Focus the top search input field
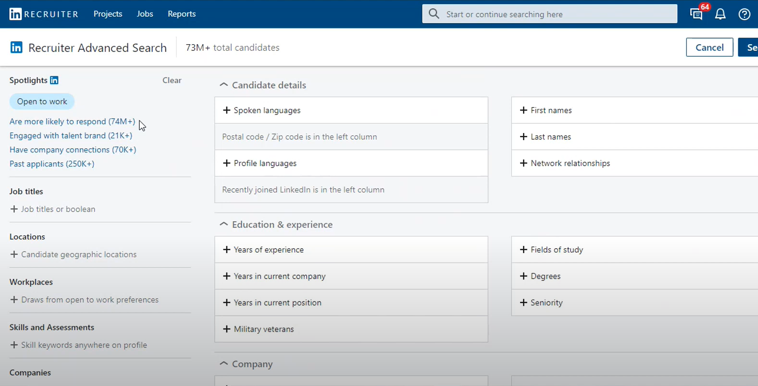The width and height of the screenshot is (758, 386). (x=558, y=14)
